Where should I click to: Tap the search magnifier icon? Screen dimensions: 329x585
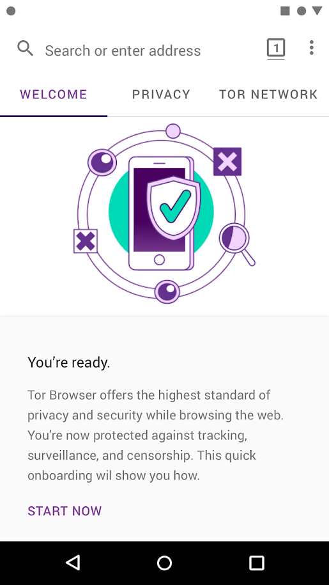pyautogui.click(x=26, y=49)
